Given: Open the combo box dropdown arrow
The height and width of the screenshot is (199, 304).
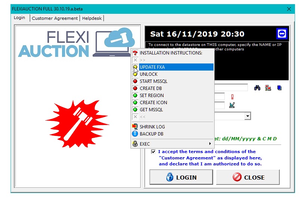Looking at the screenshot, I should coord(248,116).
